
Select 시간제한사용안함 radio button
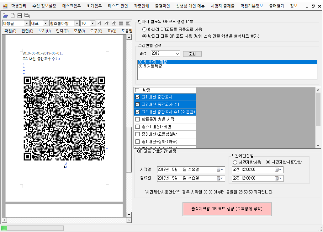pos(268,162)
